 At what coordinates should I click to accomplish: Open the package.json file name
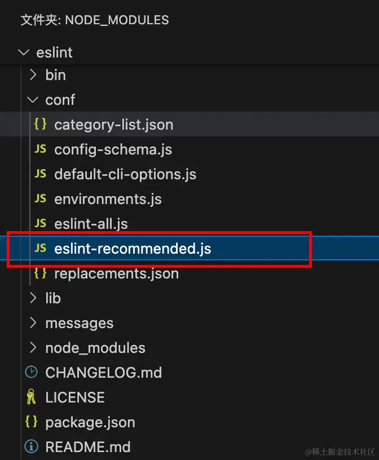(x=90, y=422)
